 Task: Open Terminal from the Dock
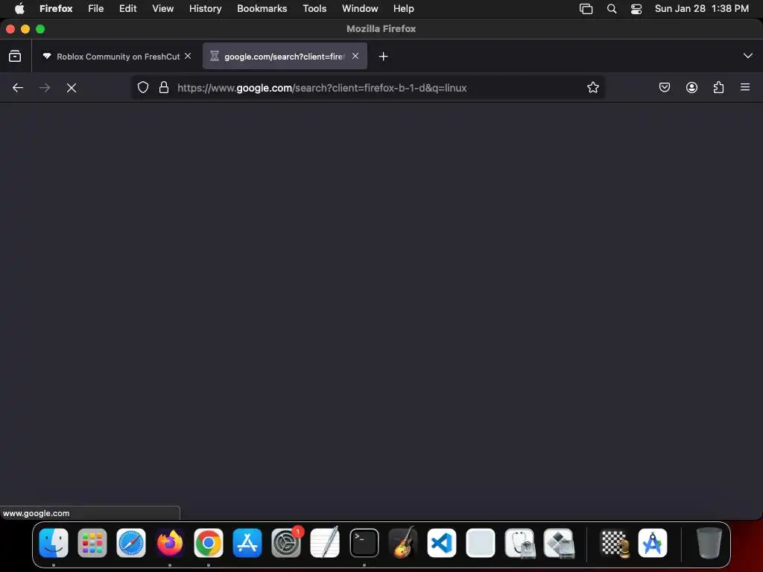(364, 543)
